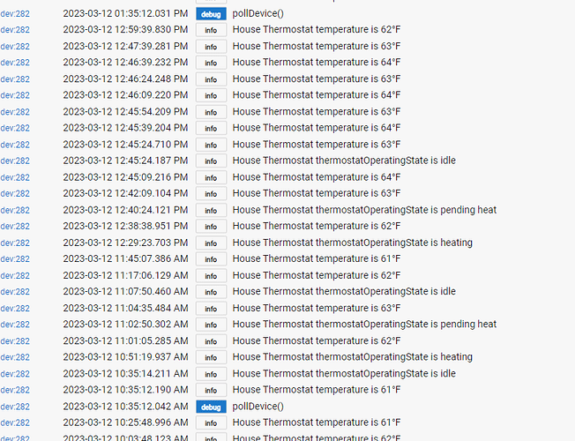Open dev:282 link for 12:47:39.281 PM entry
This screenshot has width=575, height=441.
point(15,47)
